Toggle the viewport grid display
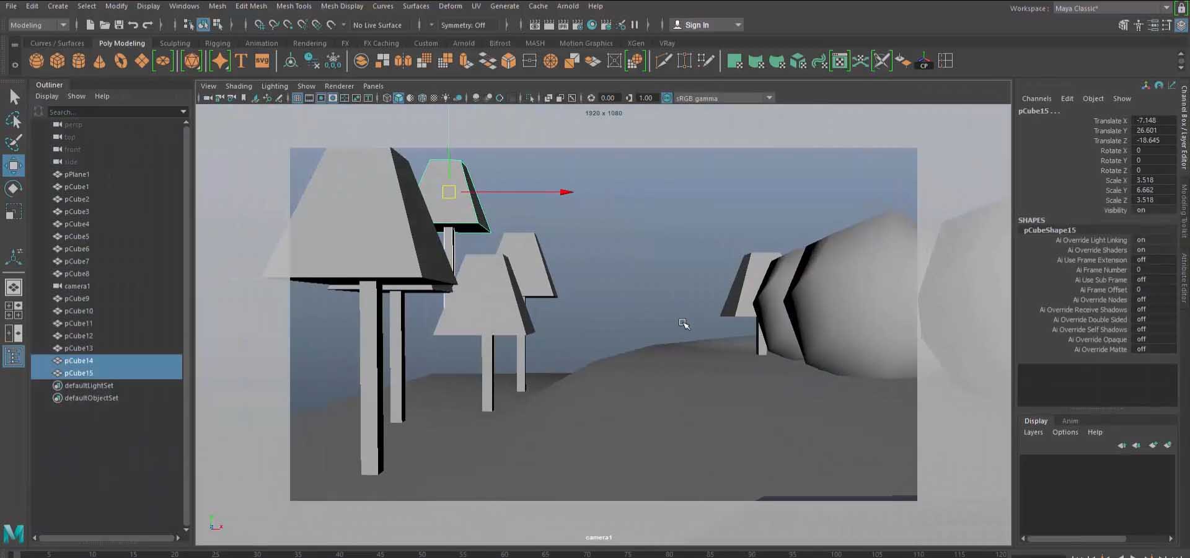 click(x=297, y=98)
